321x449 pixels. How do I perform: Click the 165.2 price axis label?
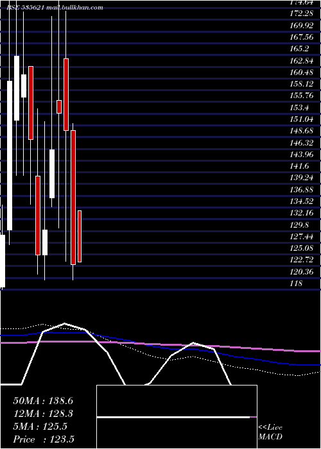tap(299, 49)
